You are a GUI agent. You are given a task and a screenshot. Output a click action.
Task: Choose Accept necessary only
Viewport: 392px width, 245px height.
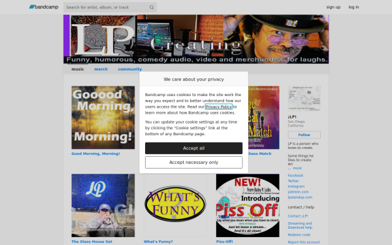[x=194, y=163]
